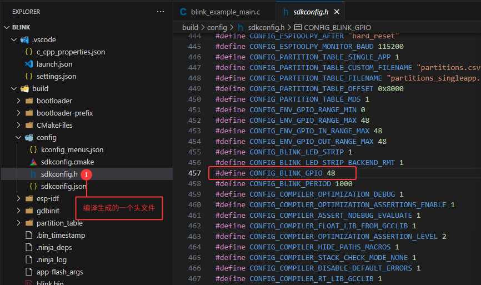The image size is (481, 285).
Task: Click CONFIG_PARTITION_TABLE_OFFSET on line 449
Action: tap(312, 89)
